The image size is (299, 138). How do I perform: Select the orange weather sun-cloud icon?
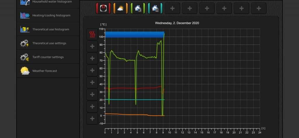121,8
